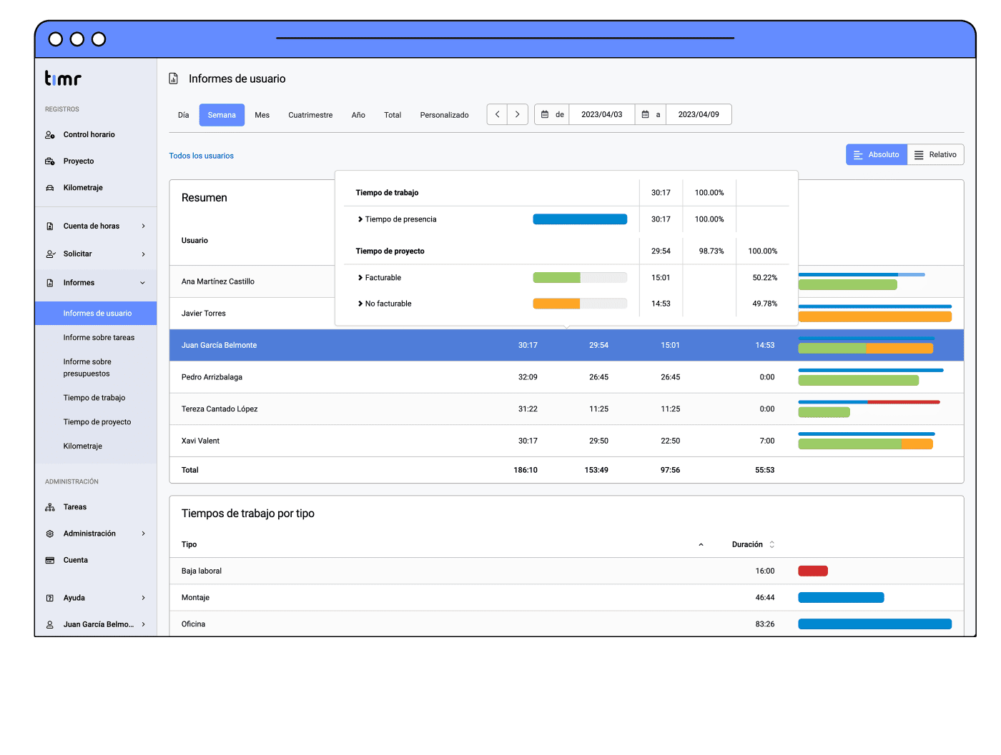
Task: Expand Administración submenu chevron
Action: (143, 534)
